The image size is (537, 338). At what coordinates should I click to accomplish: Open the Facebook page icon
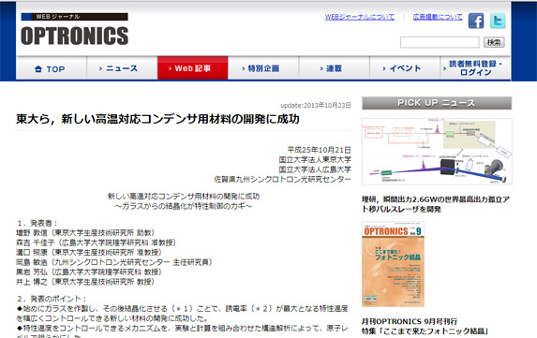476,21
